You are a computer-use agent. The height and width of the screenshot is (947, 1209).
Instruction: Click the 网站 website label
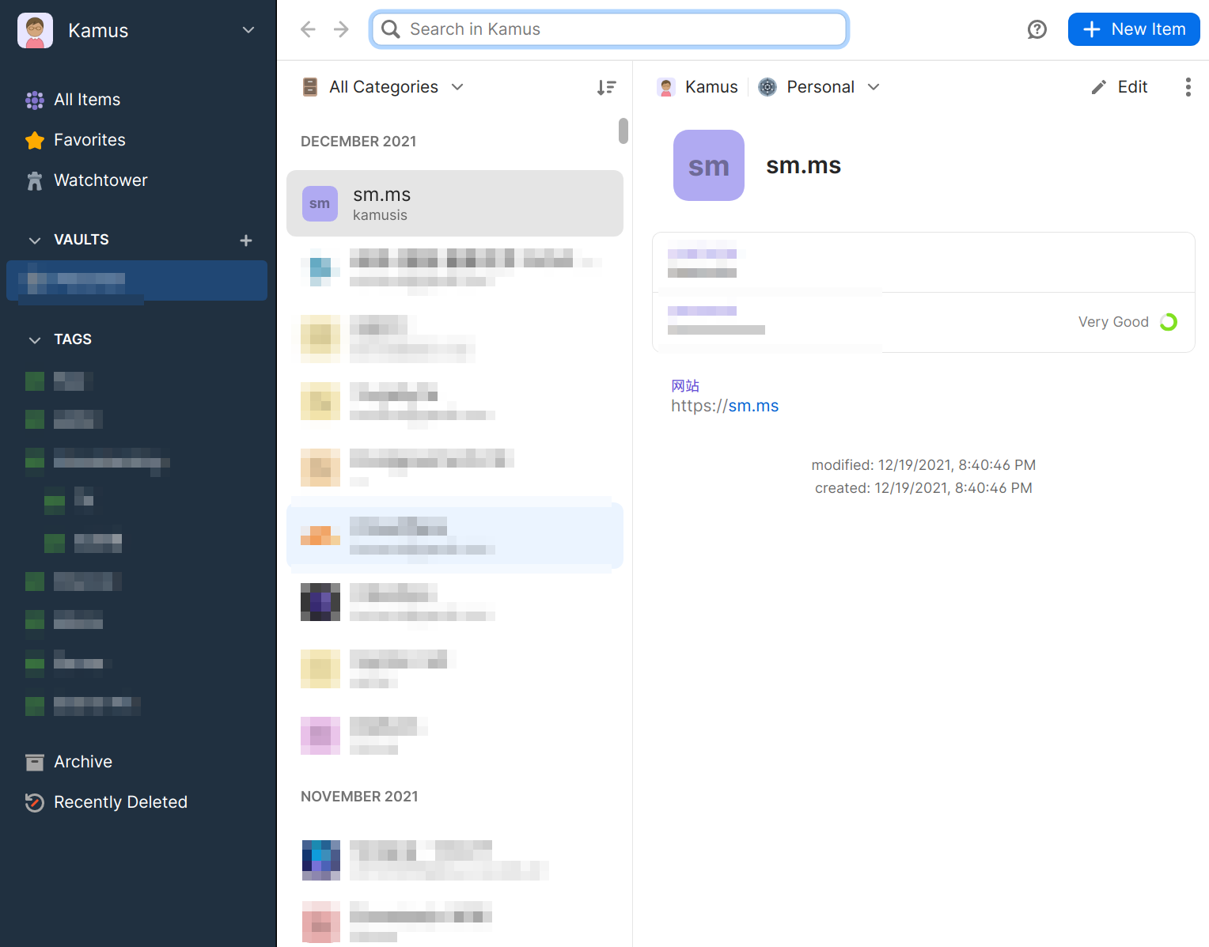click(685, 385)
